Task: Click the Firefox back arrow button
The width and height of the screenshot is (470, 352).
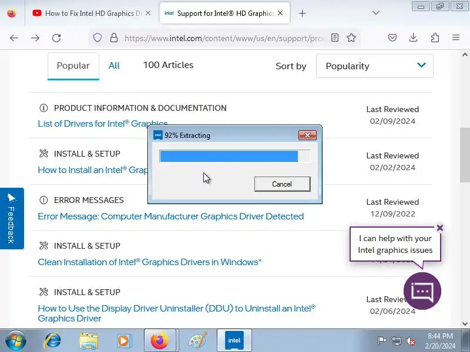Action: click(14, 38)
